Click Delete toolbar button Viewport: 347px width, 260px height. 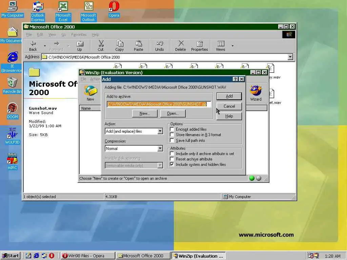[181, 46]
